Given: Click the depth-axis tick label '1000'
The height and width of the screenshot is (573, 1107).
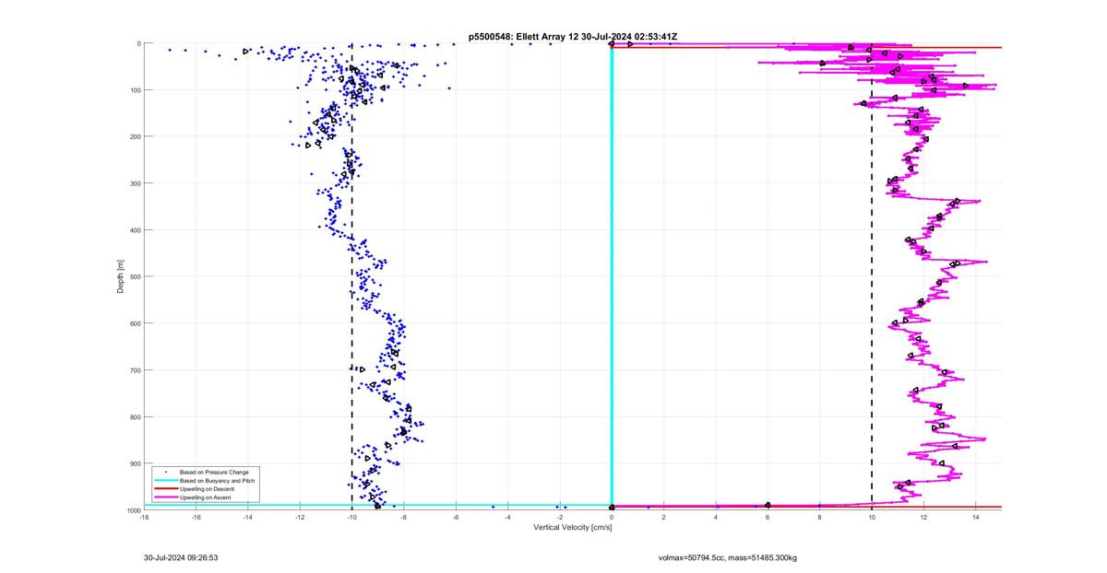Looking at the screenshot, I should (x=133, y=509).
